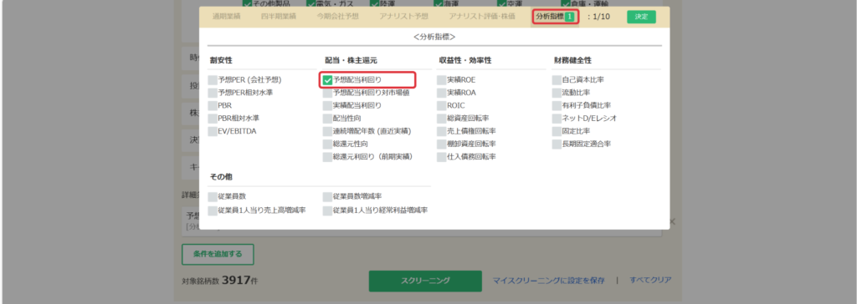
Task: Tick the 有利子負債比率 checkbox
Action: pos(557,106)
